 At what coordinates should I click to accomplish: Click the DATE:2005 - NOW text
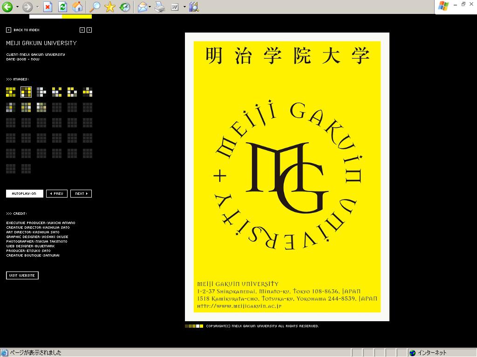click(23, 59)
